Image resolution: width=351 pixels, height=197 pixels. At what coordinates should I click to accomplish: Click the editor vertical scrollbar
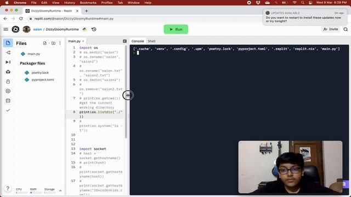[x=126, y=91]
